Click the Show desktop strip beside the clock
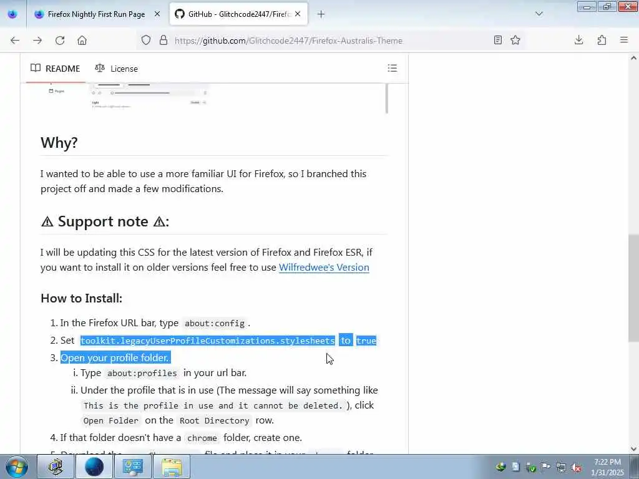Image resolution: width=639 pixels, height=479 pixels. (635, 467)
